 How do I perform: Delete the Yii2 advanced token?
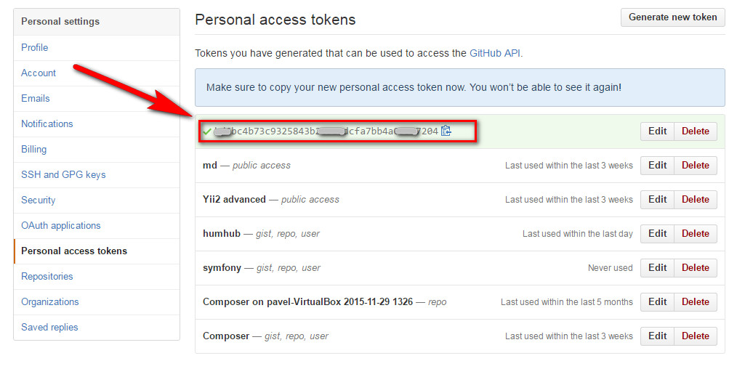coord(696,200)
